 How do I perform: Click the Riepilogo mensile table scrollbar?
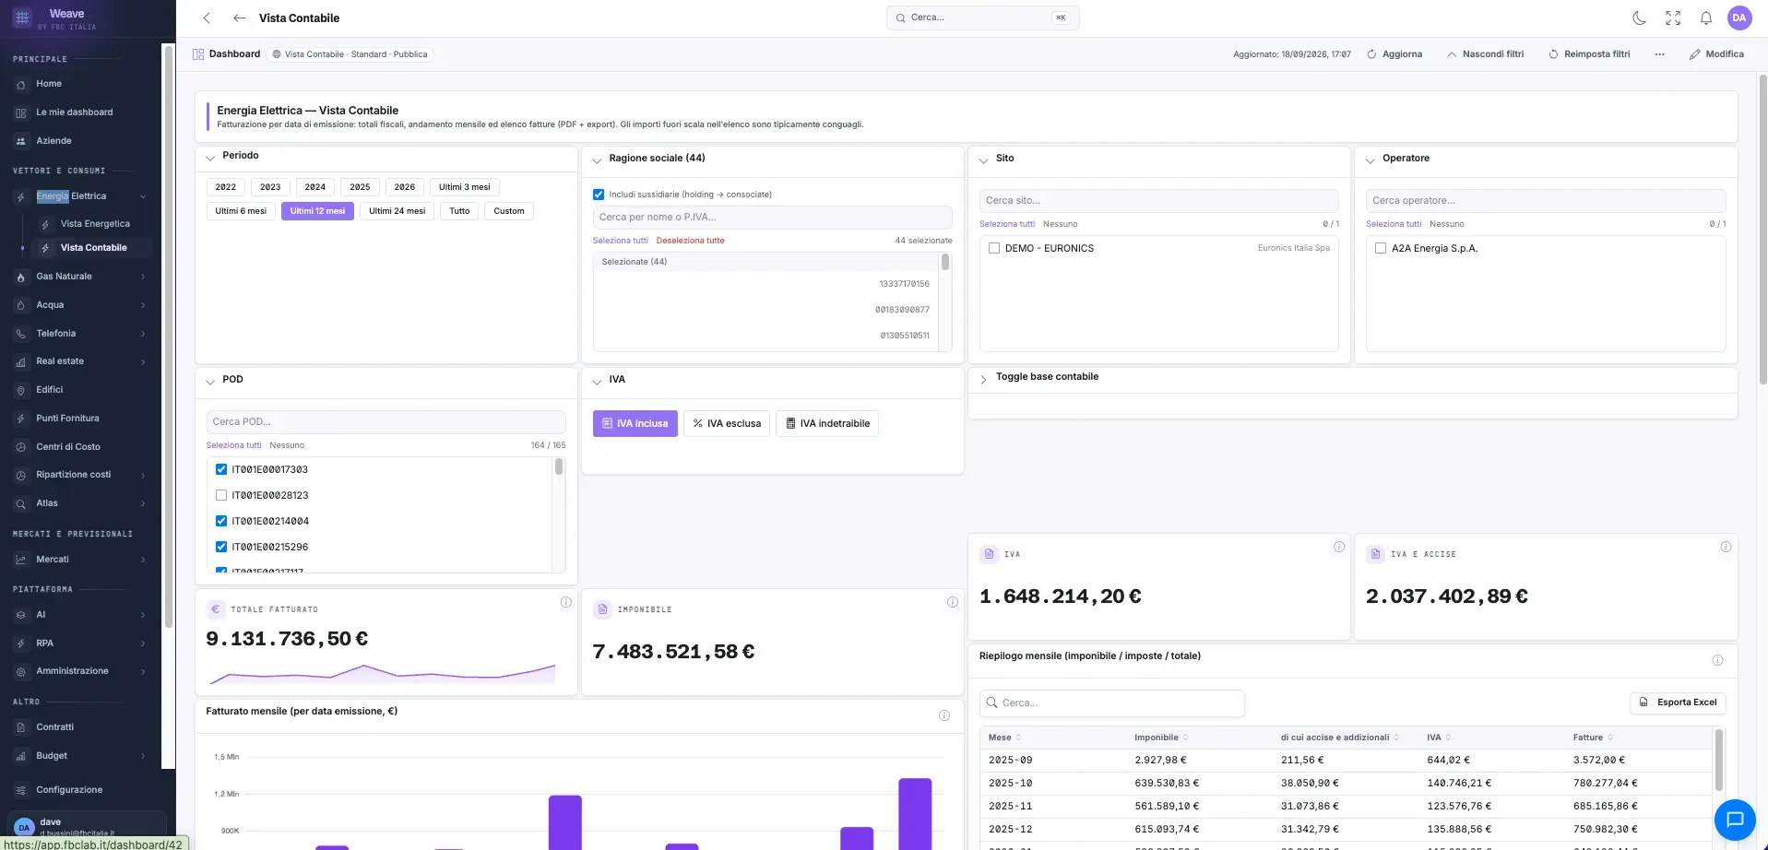pyautogui.click(x=1719, y=760)
